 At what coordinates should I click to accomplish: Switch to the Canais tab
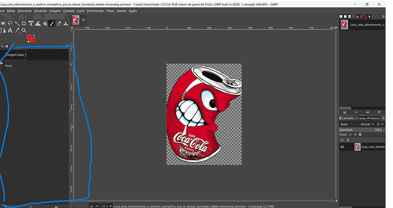point(360,118)
